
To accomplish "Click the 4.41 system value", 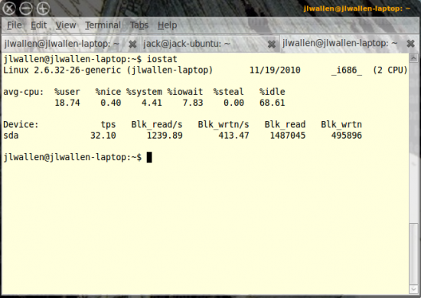I will (152, 103).
